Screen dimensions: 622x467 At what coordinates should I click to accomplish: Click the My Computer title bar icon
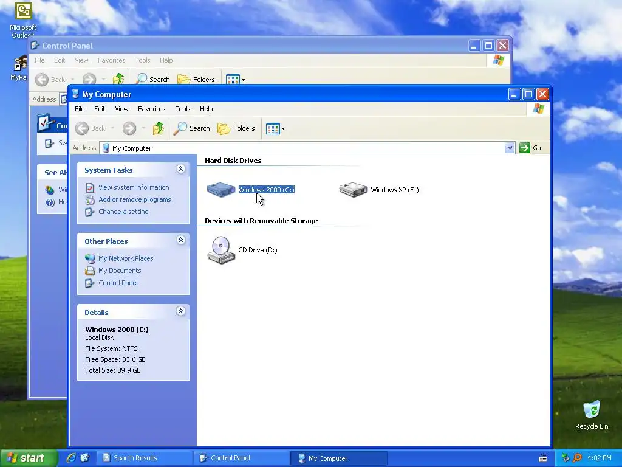75,94
